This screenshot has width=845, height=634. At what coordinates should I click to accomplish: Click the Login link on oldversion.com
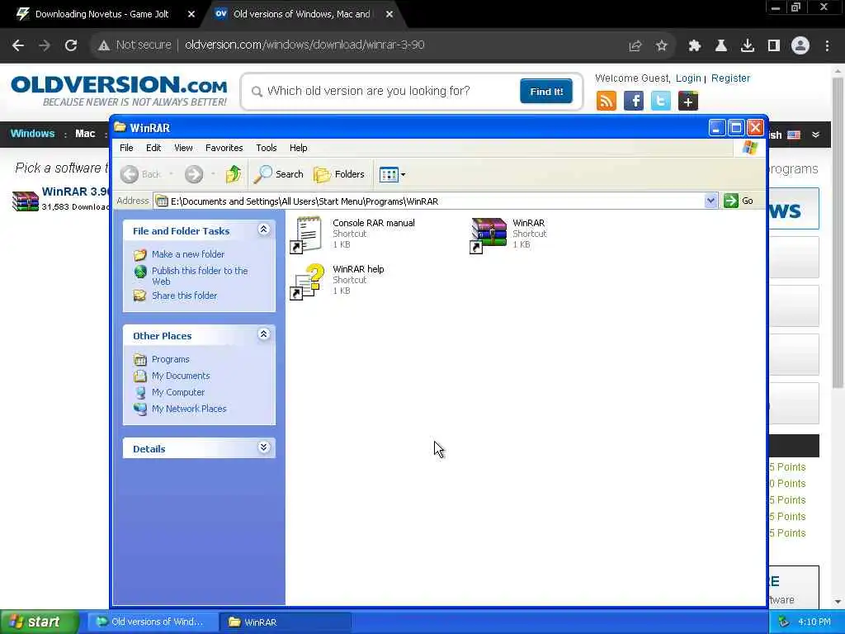pyautogui.click(x=688, y=78)
